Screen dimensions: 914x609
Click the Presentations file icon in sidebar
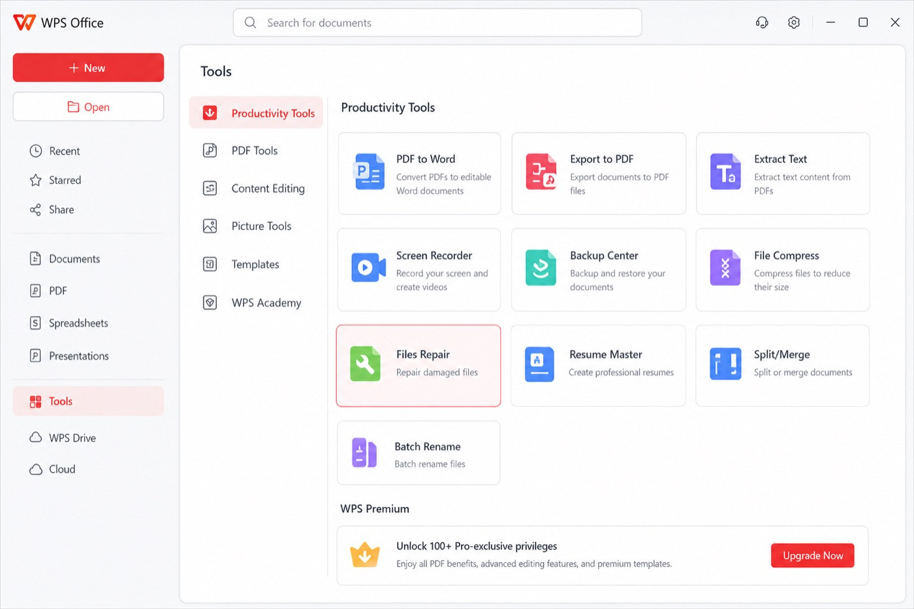pyautogui.click(x=35, y=356)
